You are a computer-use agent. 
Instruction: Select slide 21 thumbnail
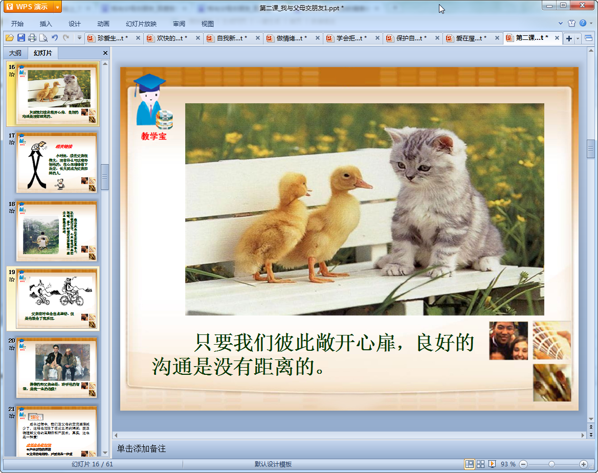[56, 432]
